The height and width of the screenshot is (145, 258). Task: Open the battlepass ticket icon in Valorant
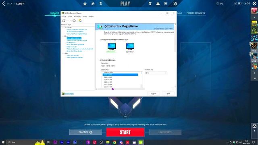point(93,4)
